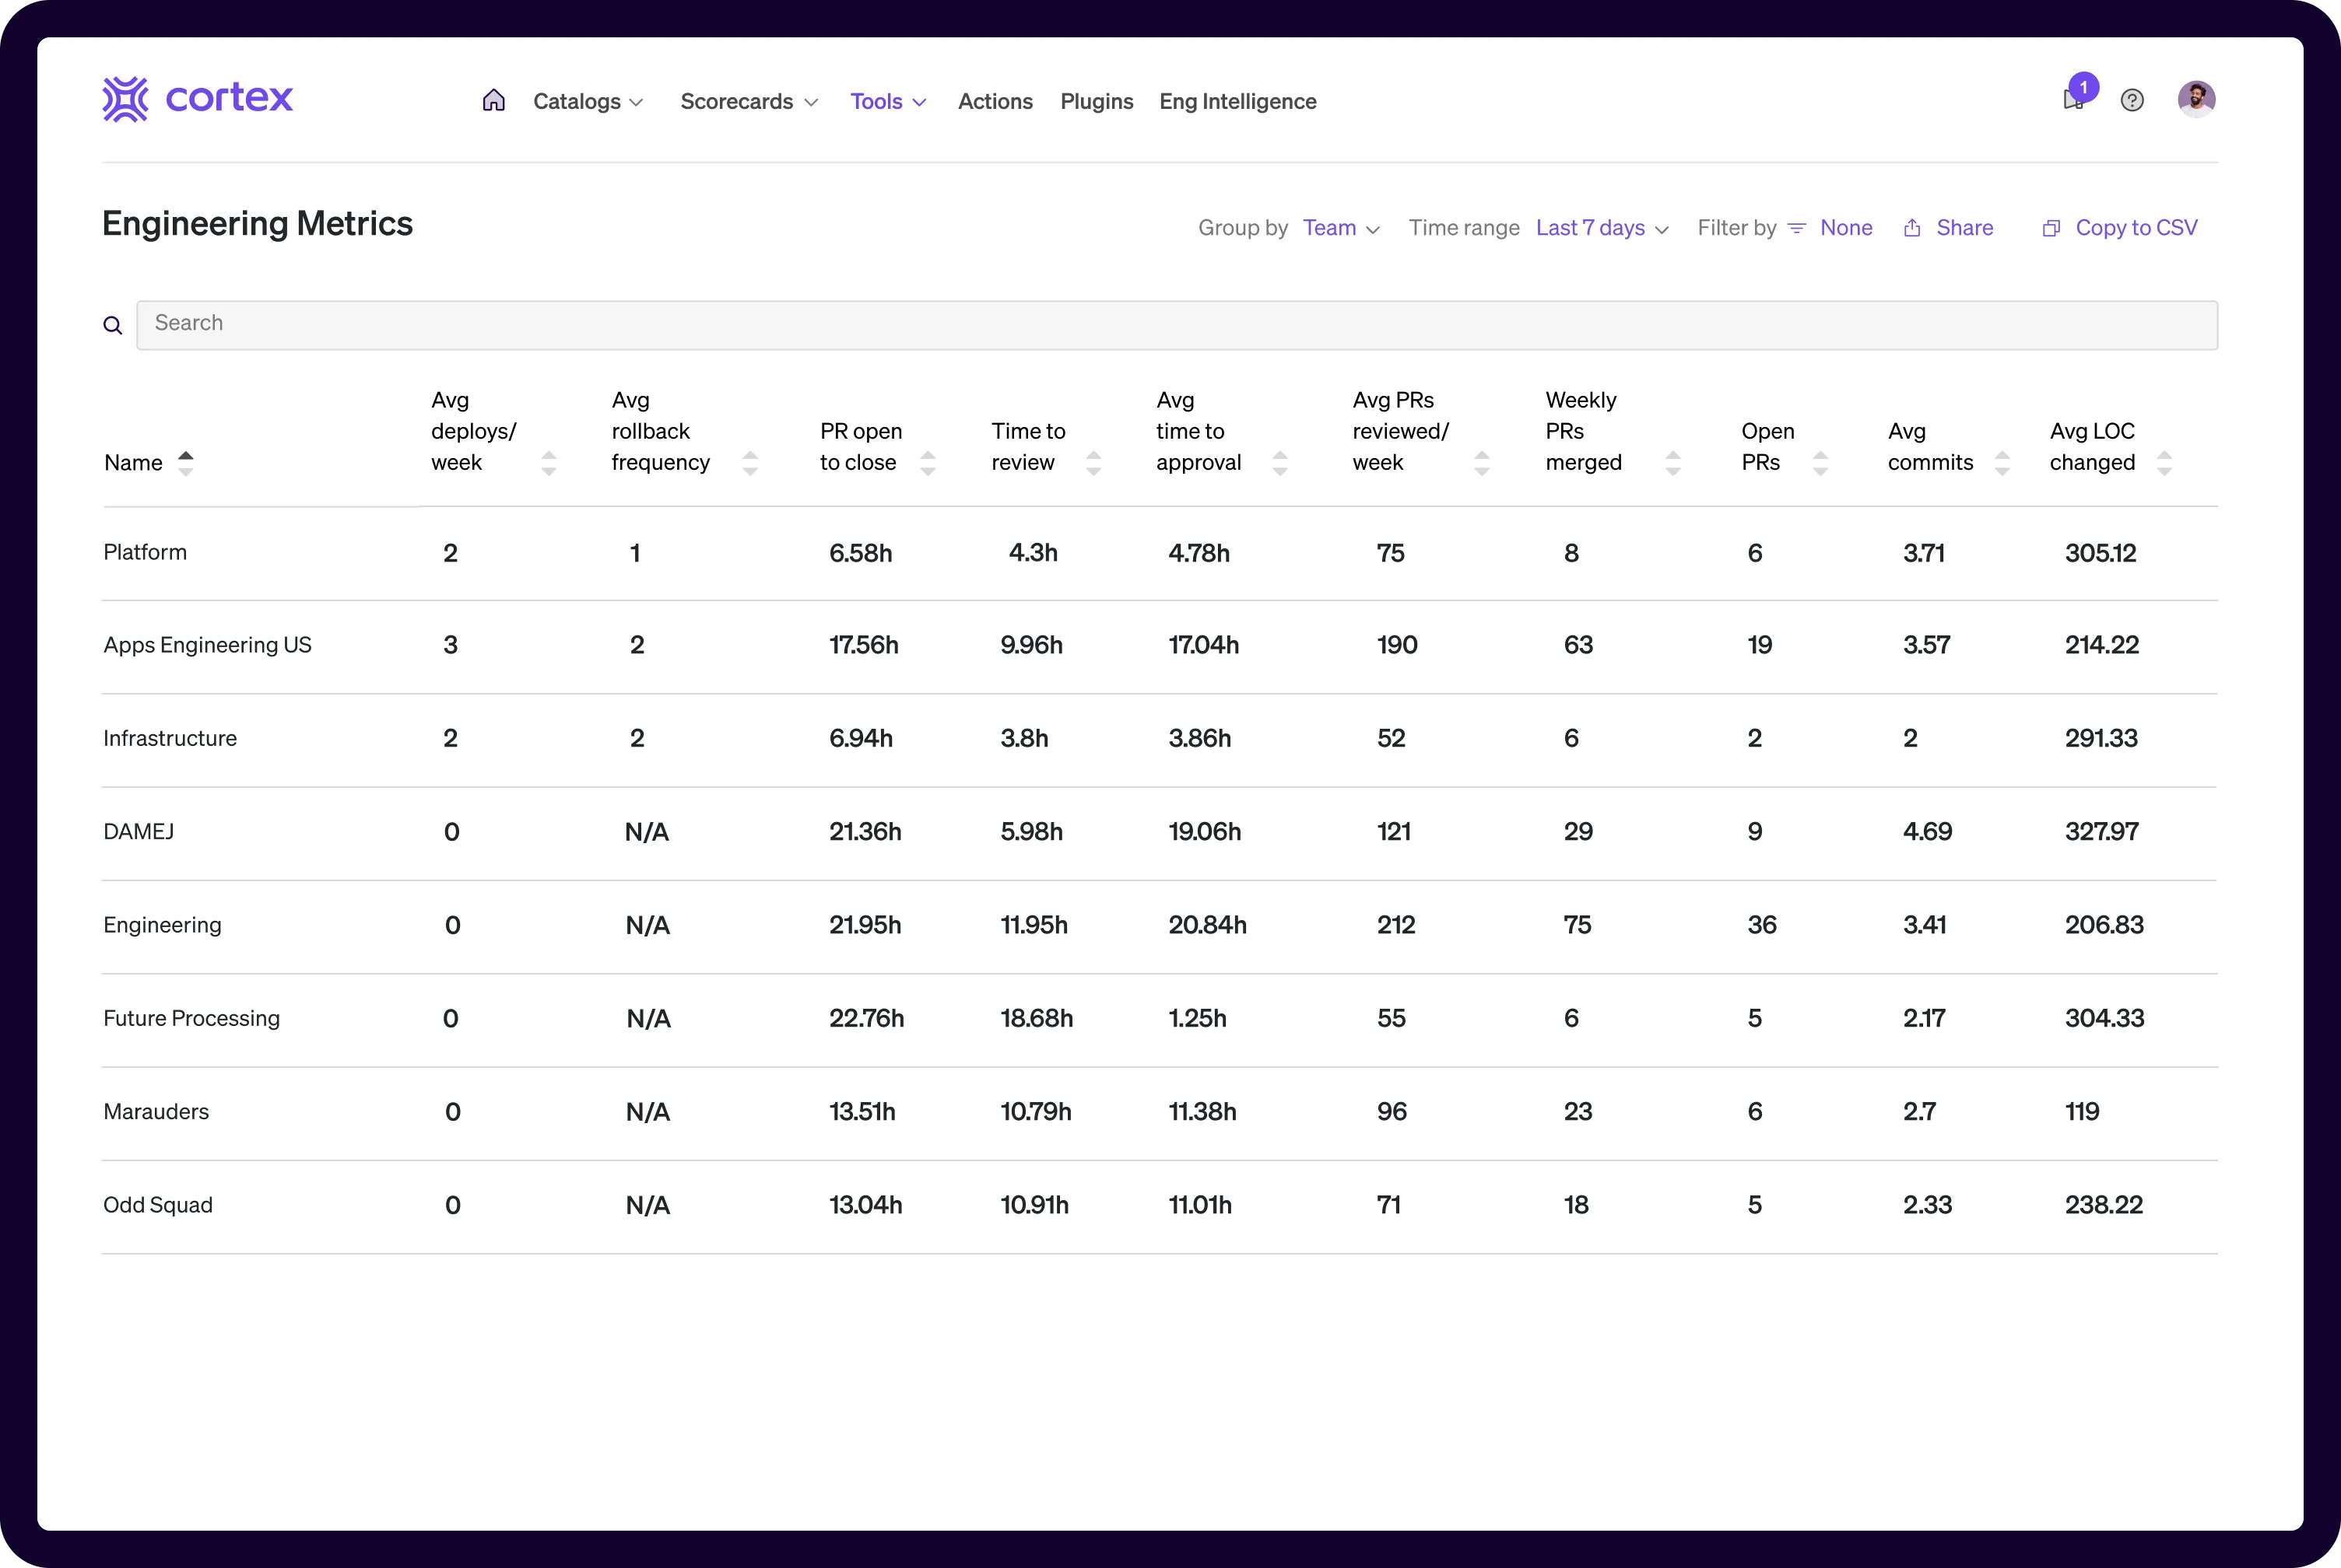This screenshot has height=1568, width=2341.
Task: Toggle ascending sort on Name column
Action: click(x=186, y=455)
